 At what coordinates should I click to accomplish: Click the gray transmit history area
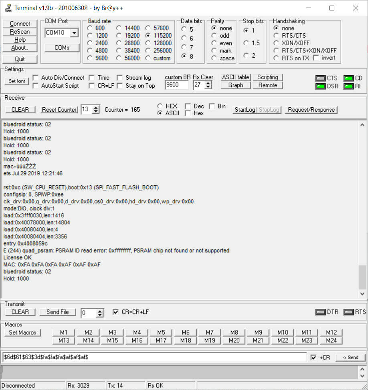coord(179,372)
